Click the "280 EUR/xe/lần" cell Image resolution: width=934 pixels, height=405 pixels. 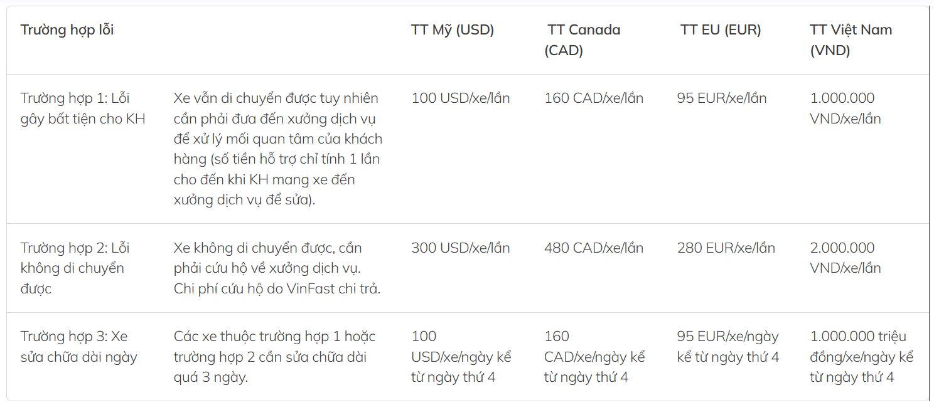pyautogui.click(x=726, y=248)
